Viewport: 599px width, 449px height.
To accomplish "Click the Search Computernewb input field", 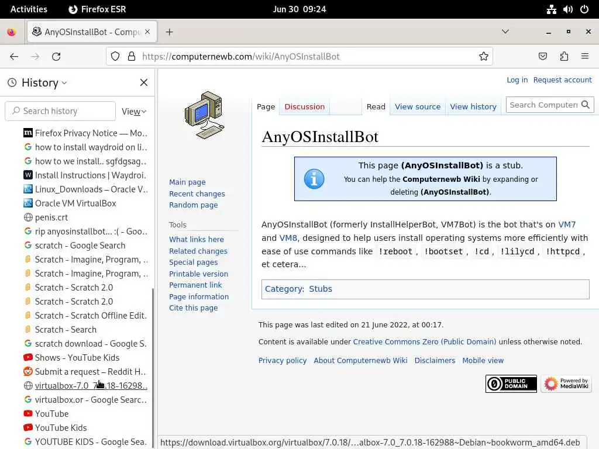I will click(543, 105).
